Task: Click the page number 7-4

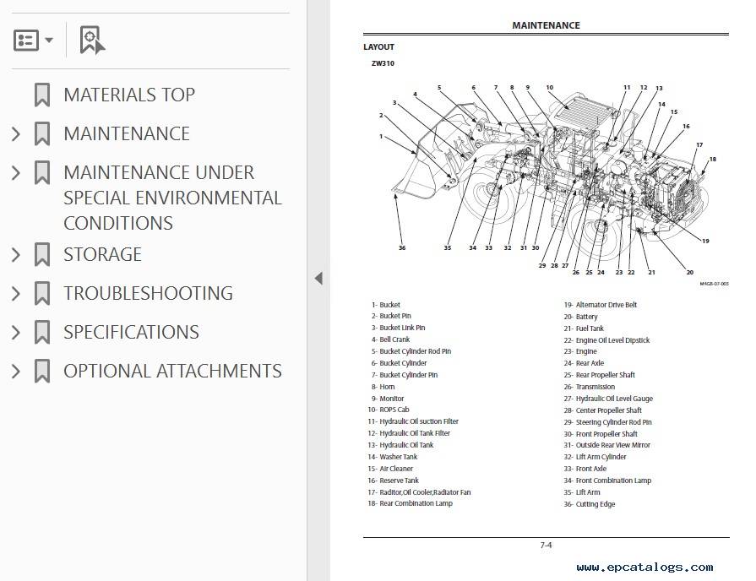Action: click(x=546, y=546)
